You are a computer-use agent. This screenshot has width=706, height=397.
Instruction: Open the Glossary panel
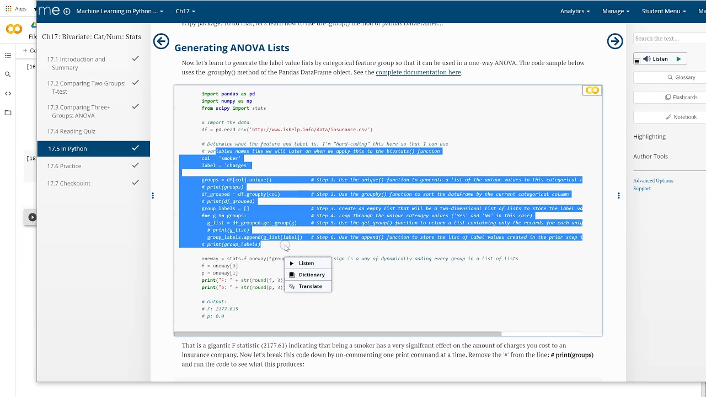pyautogui.click(x=681, y=77)
